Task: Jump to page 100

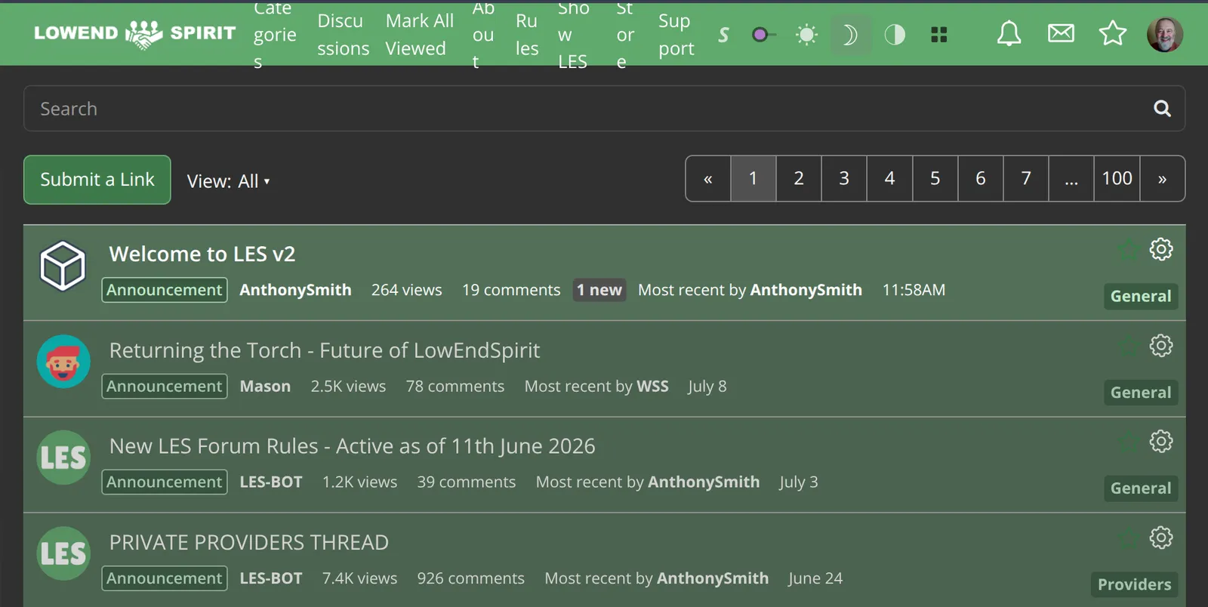Action: 1117,179
